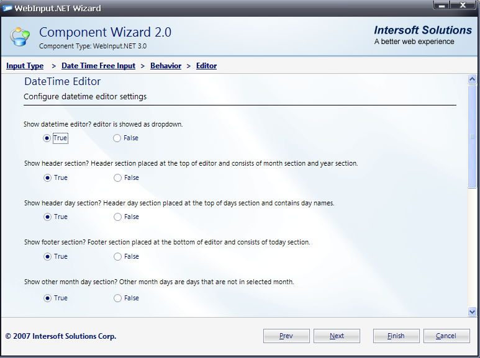
Task: Click the scrollbar down arrow
Action: [473, 311]
